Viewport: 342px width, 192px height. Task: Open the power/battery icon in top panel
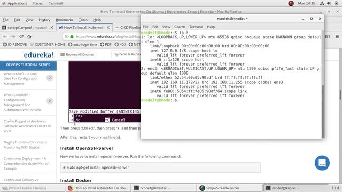pos(336,3)
